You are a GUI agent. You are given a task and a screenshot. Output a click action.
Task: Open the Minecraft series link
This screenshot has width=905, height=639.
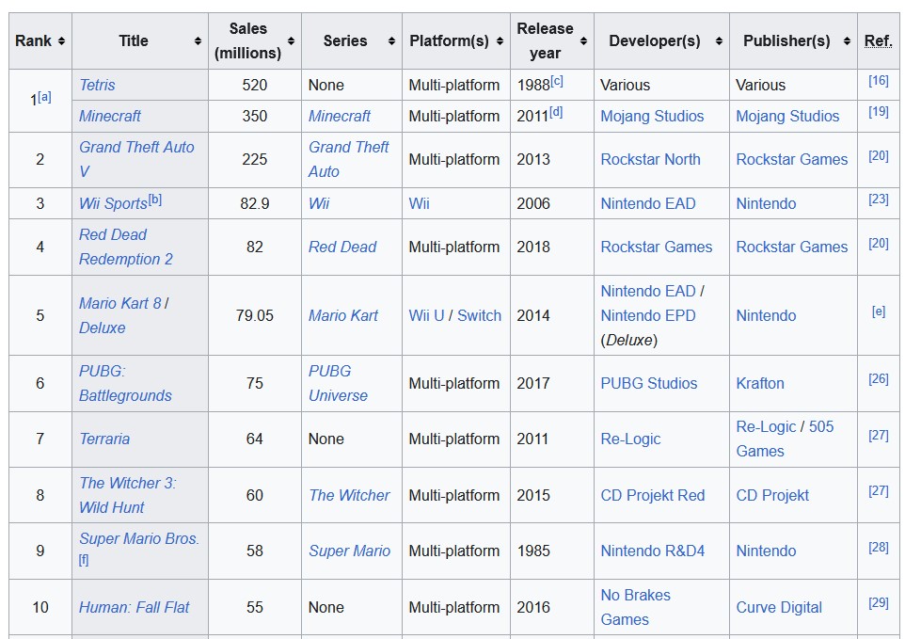pyautogui.click(x=340, y=116)
